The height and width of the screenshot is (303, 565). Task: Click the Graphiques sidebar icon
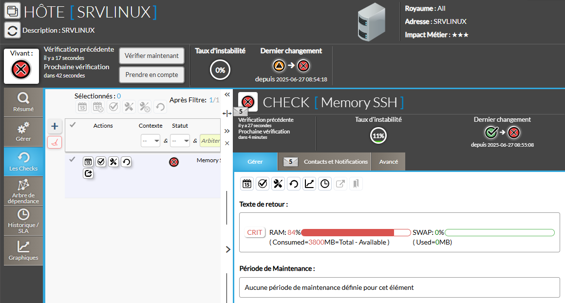tap(23, 250)
